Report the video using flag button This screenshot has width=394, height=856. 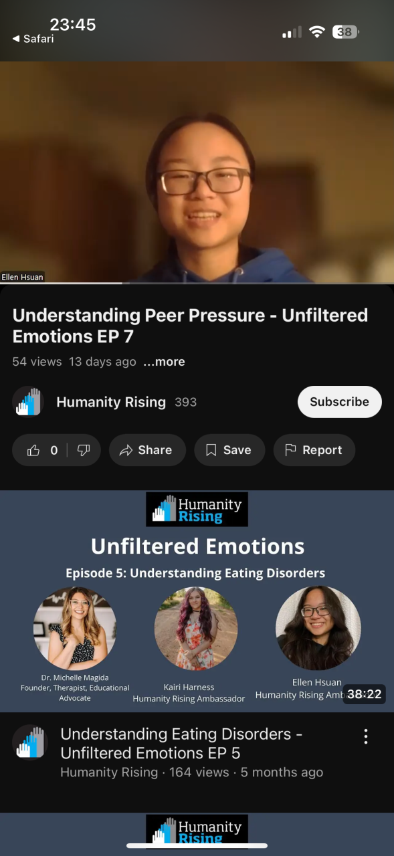tap(314, 451)
